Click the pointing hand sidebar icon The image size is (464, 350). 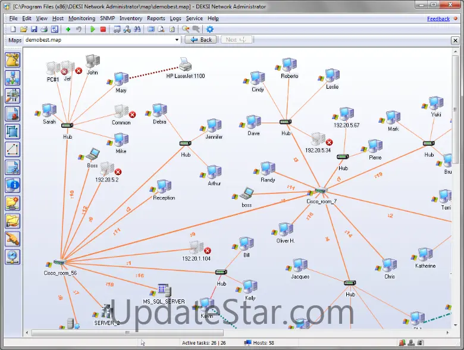[x=12, y=239]
